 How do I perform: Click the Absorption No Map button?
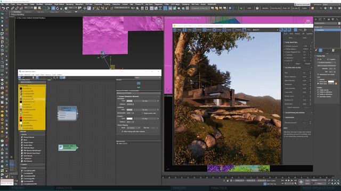coord(145,101)
